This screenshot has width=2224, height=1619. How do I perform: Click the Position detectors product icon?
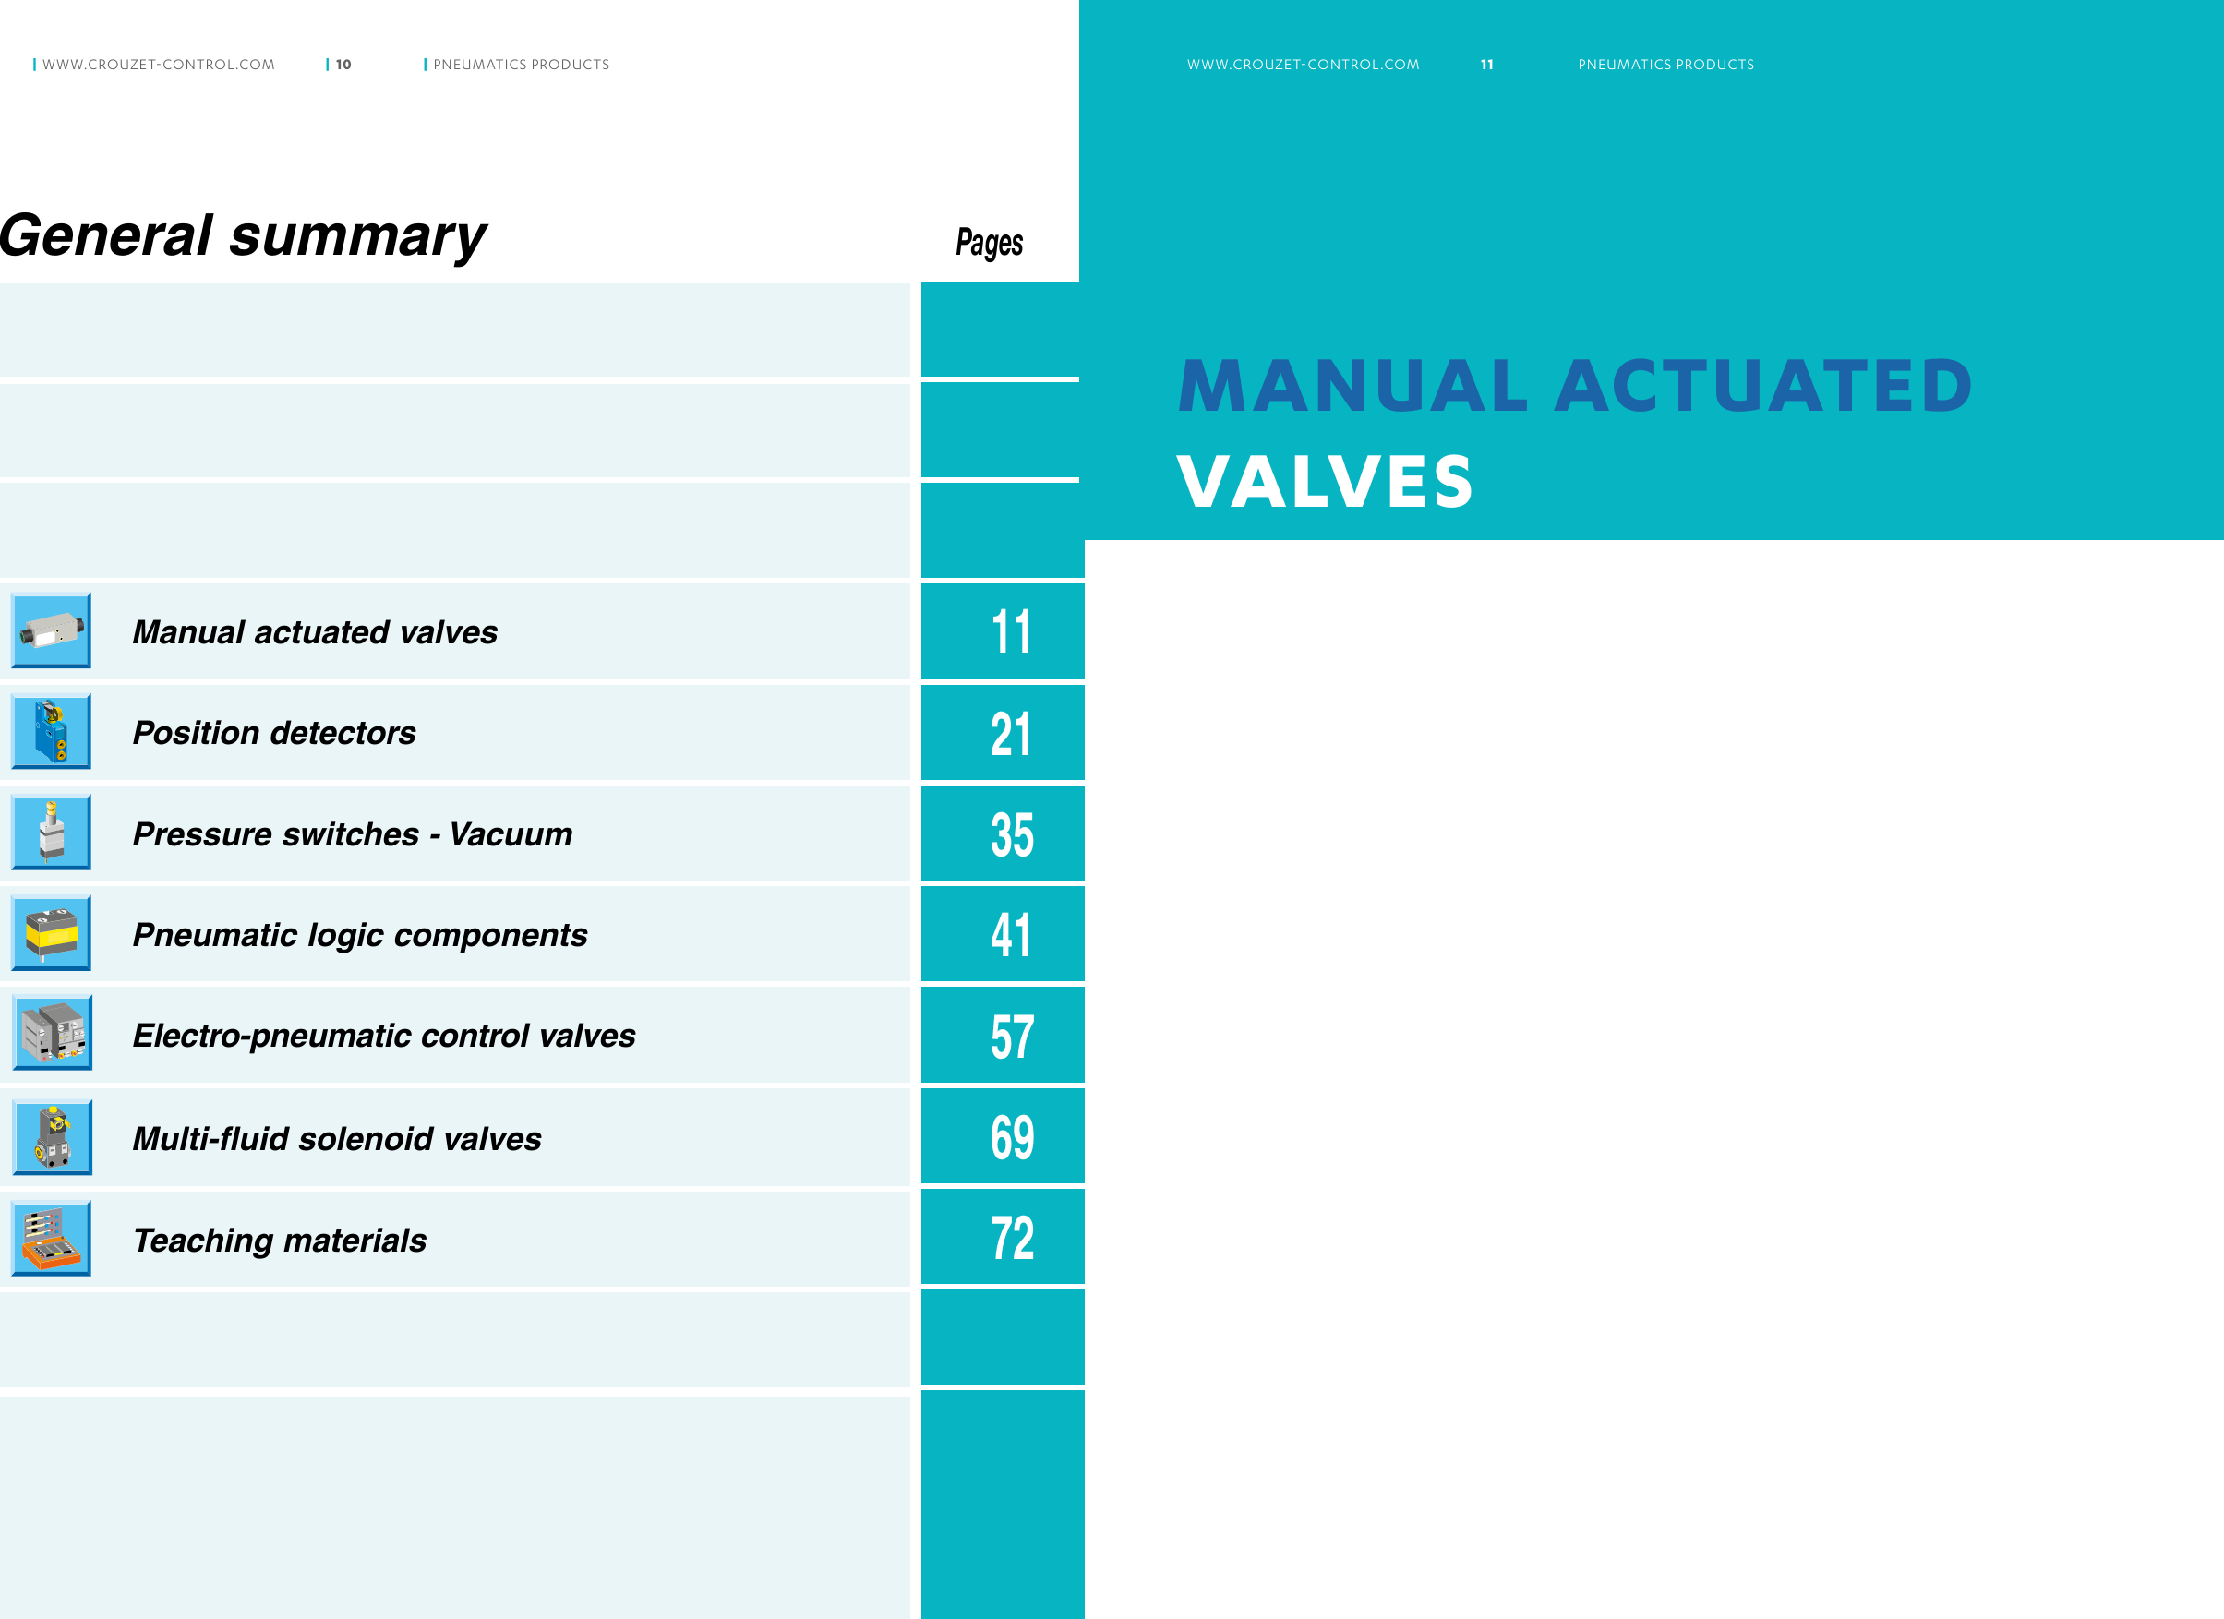tap(51, 732)
